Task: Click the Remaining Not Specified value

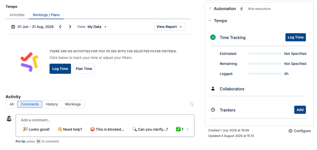Action: (295, 64)
